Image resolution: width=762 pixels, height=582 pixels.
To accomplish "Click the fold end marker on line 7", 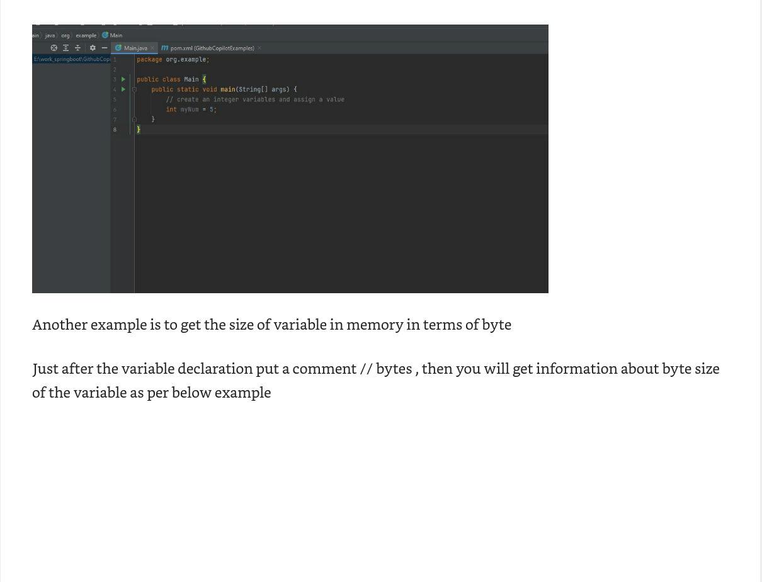I will (134, 120).
